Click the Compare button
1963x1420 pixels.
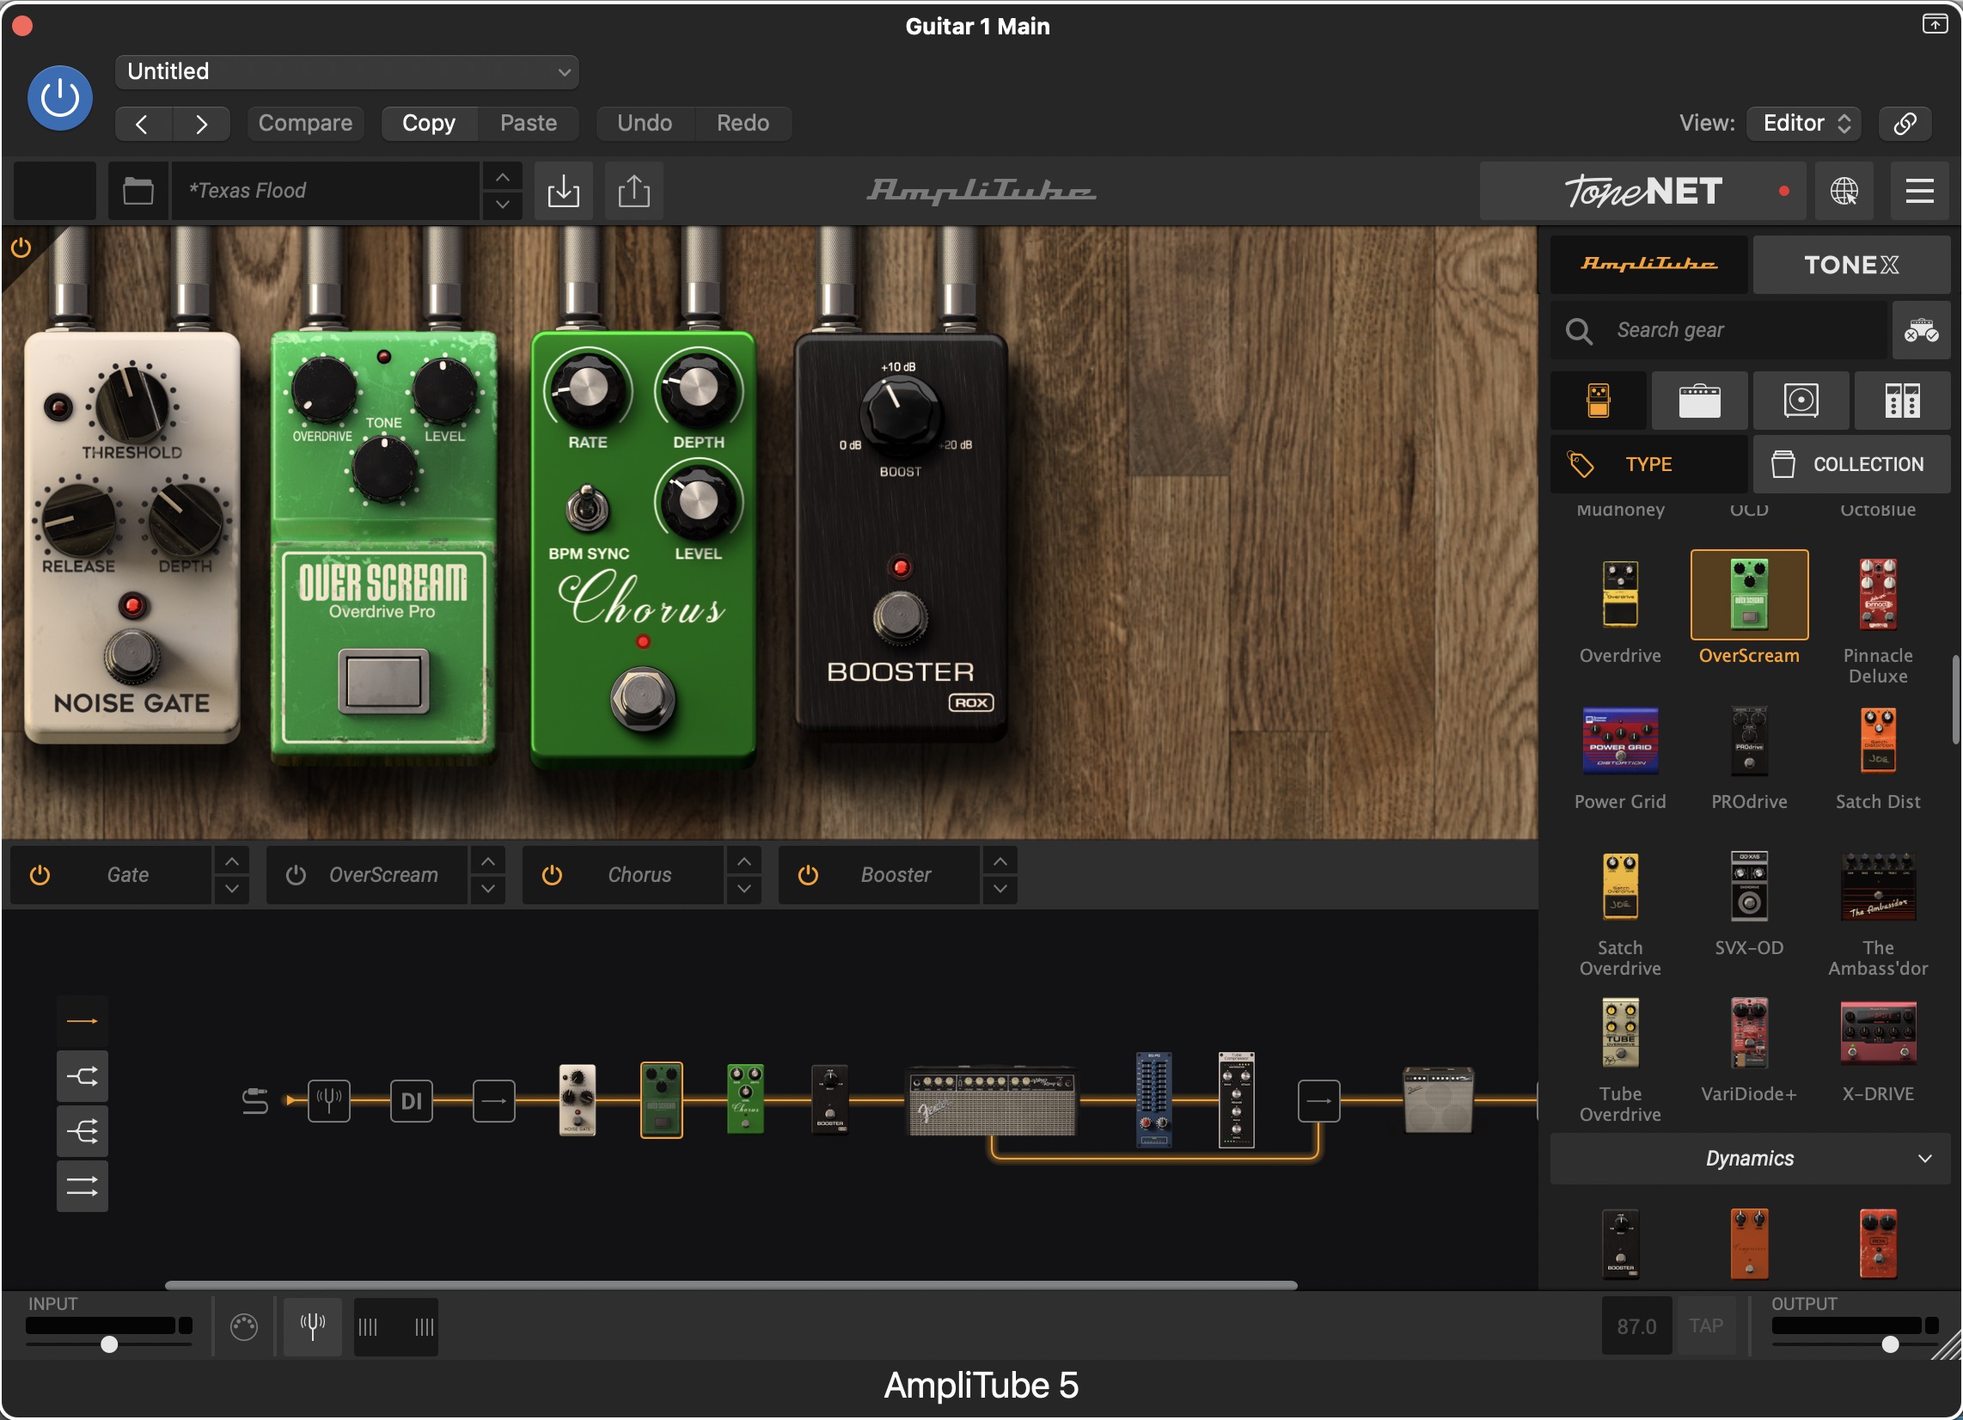(x=305, y=123)
